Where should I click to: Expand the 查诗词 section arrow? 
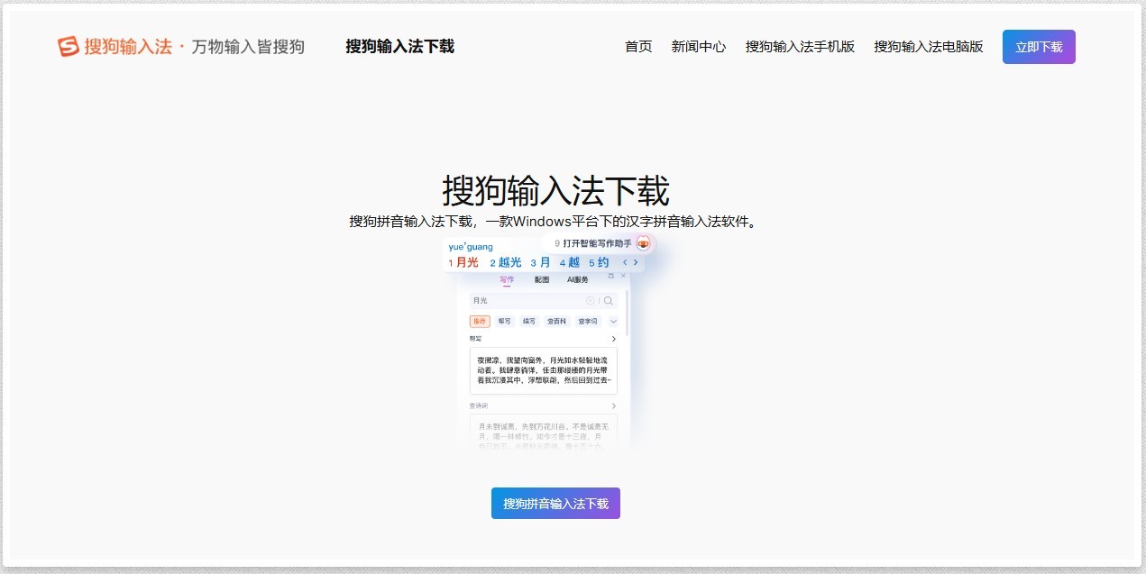pyautogui.click(x=614, y=406)
